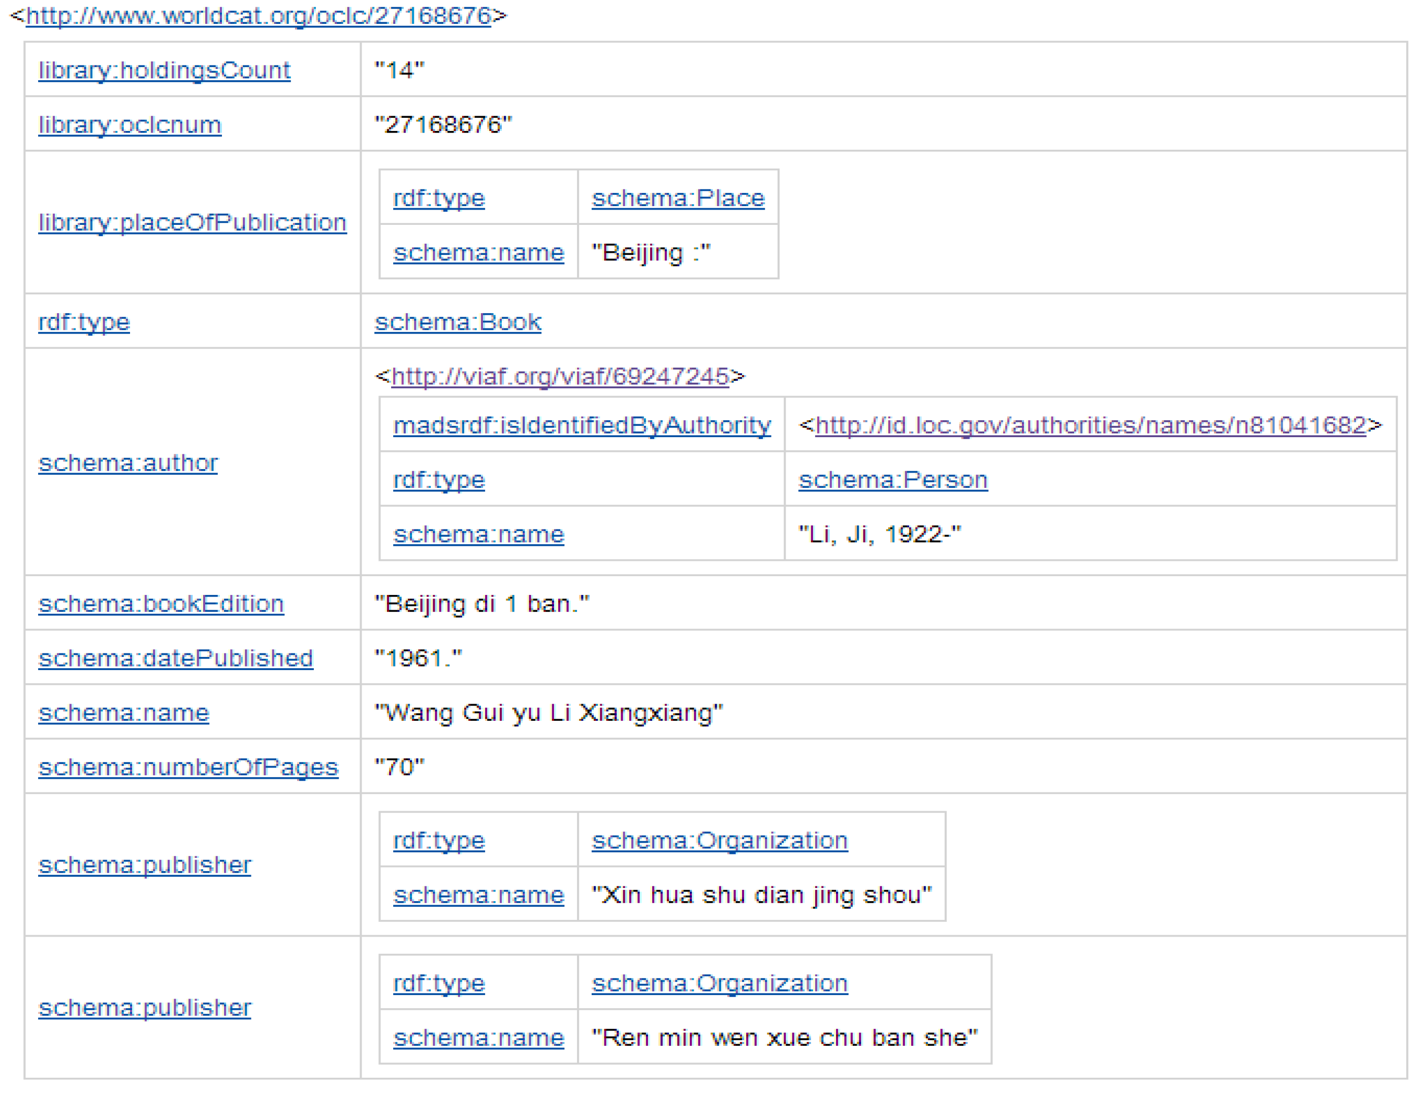Click the schema:Book link
The height and width of the screenshot is (1093, 1415).
458,322
